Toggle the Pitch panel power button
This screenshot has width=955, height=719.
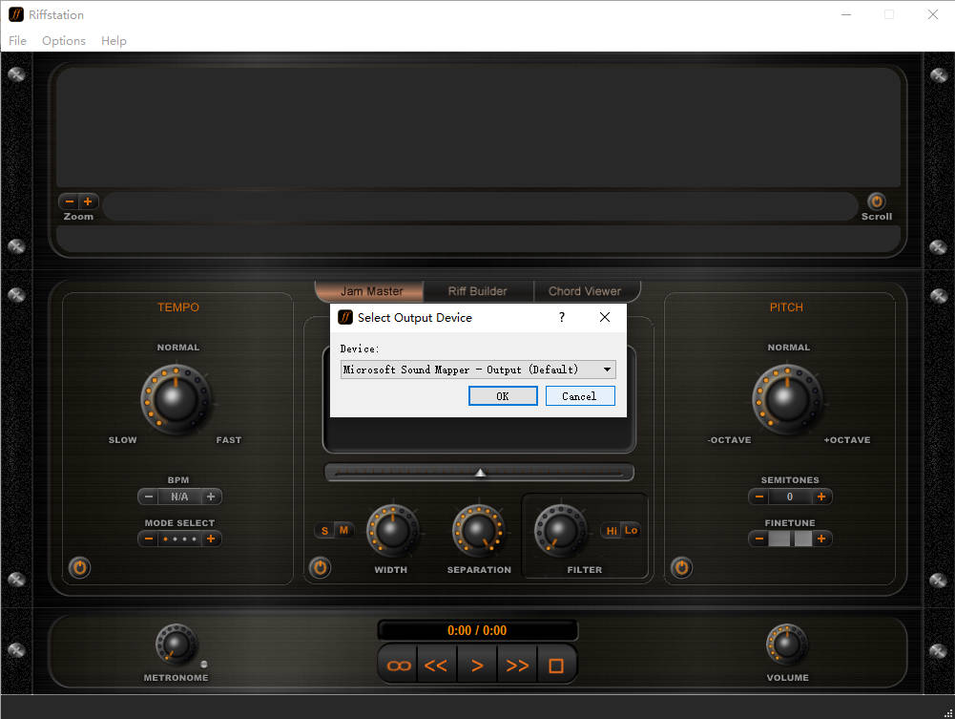click(x=681, y=567)
